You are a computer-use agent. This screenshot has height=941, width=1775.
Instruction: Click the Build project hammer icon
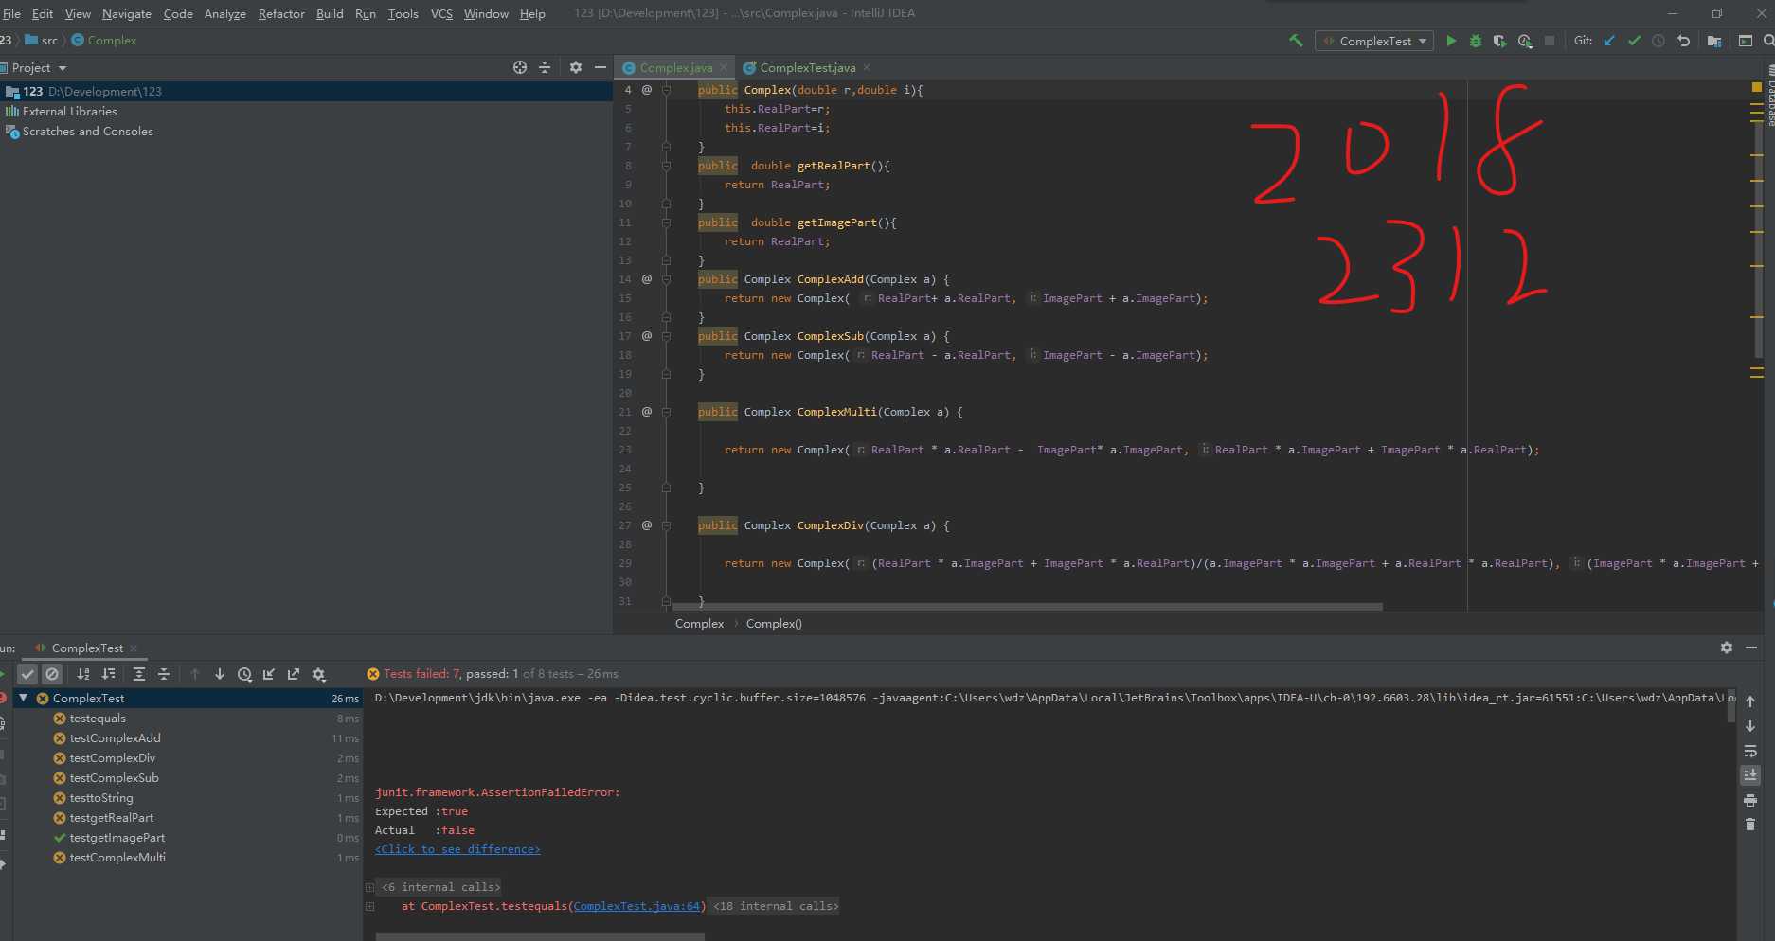click(1296, 41)
